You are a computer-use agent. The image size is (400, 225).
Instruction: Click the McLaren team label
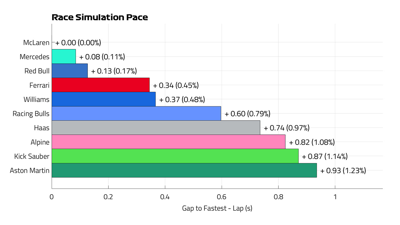point(36,43)
